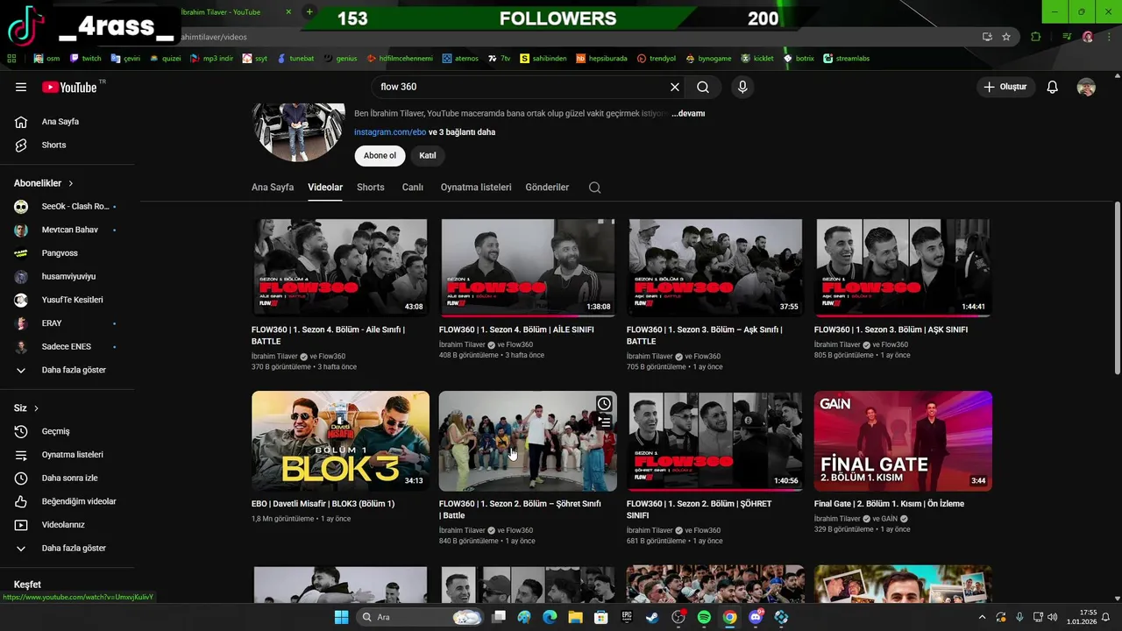This screenshot has height=631, width=1122.
Task: Click the YouTube logo
Action: point(69,87)
